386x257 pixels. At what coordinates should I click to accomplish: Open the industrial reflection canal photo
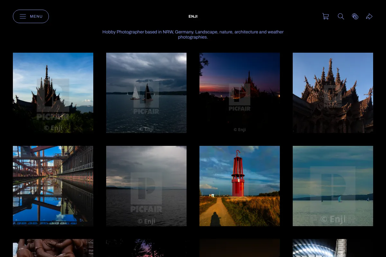[53, 186]
